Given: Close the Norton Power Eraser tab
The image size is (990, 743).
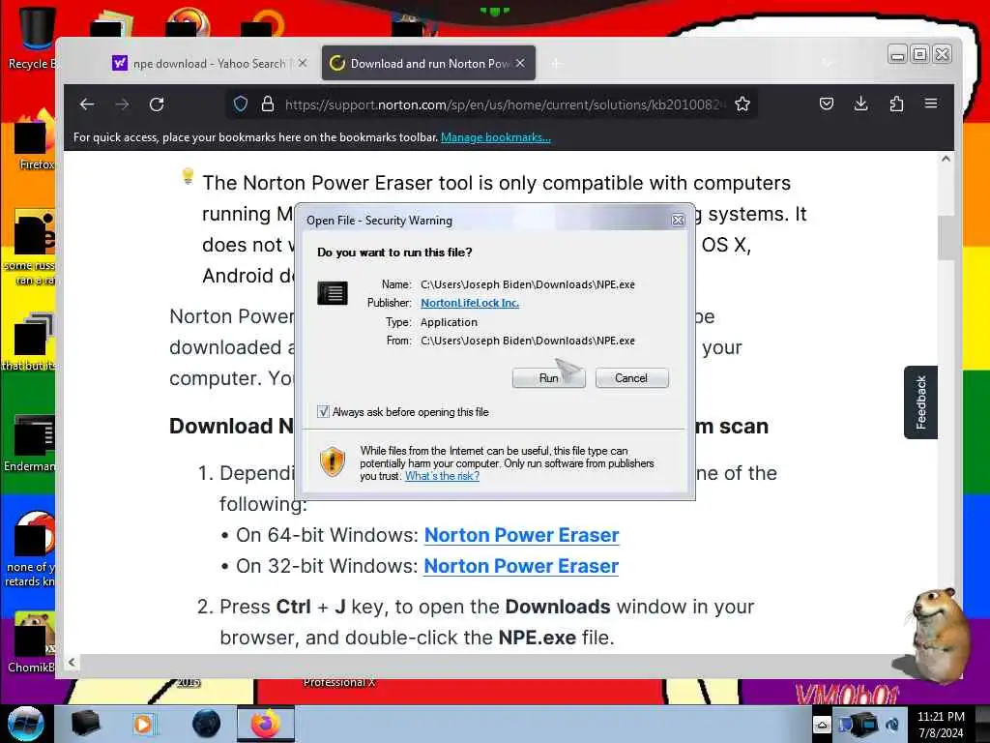Looking at the screenshot, I should click(520, 63).
